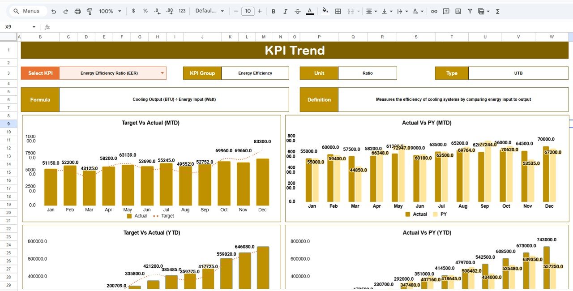Image resolution: width=573 pixels, height=291 pixels.
Task: Open the fill color picker
Action: (x=325, y=11)
